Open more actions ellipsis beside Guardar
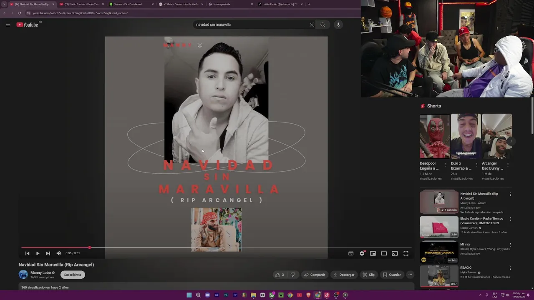This screenshot has height=300, width=534. 410,275
